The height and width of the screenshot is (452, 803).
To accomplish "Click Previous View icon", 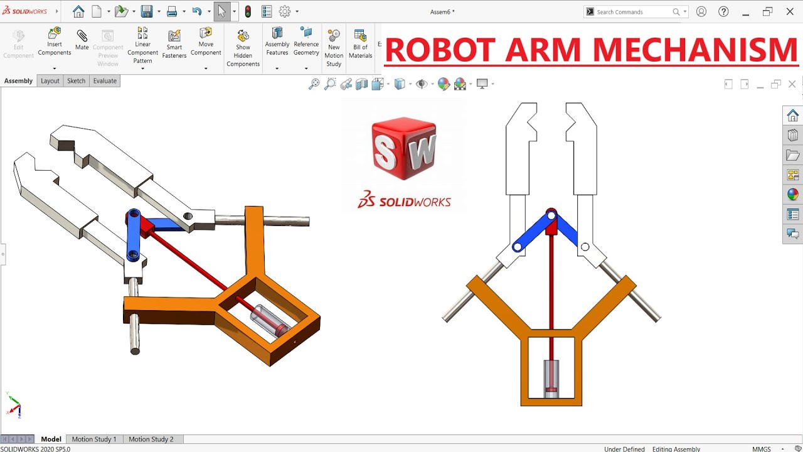I will (346, 84).
